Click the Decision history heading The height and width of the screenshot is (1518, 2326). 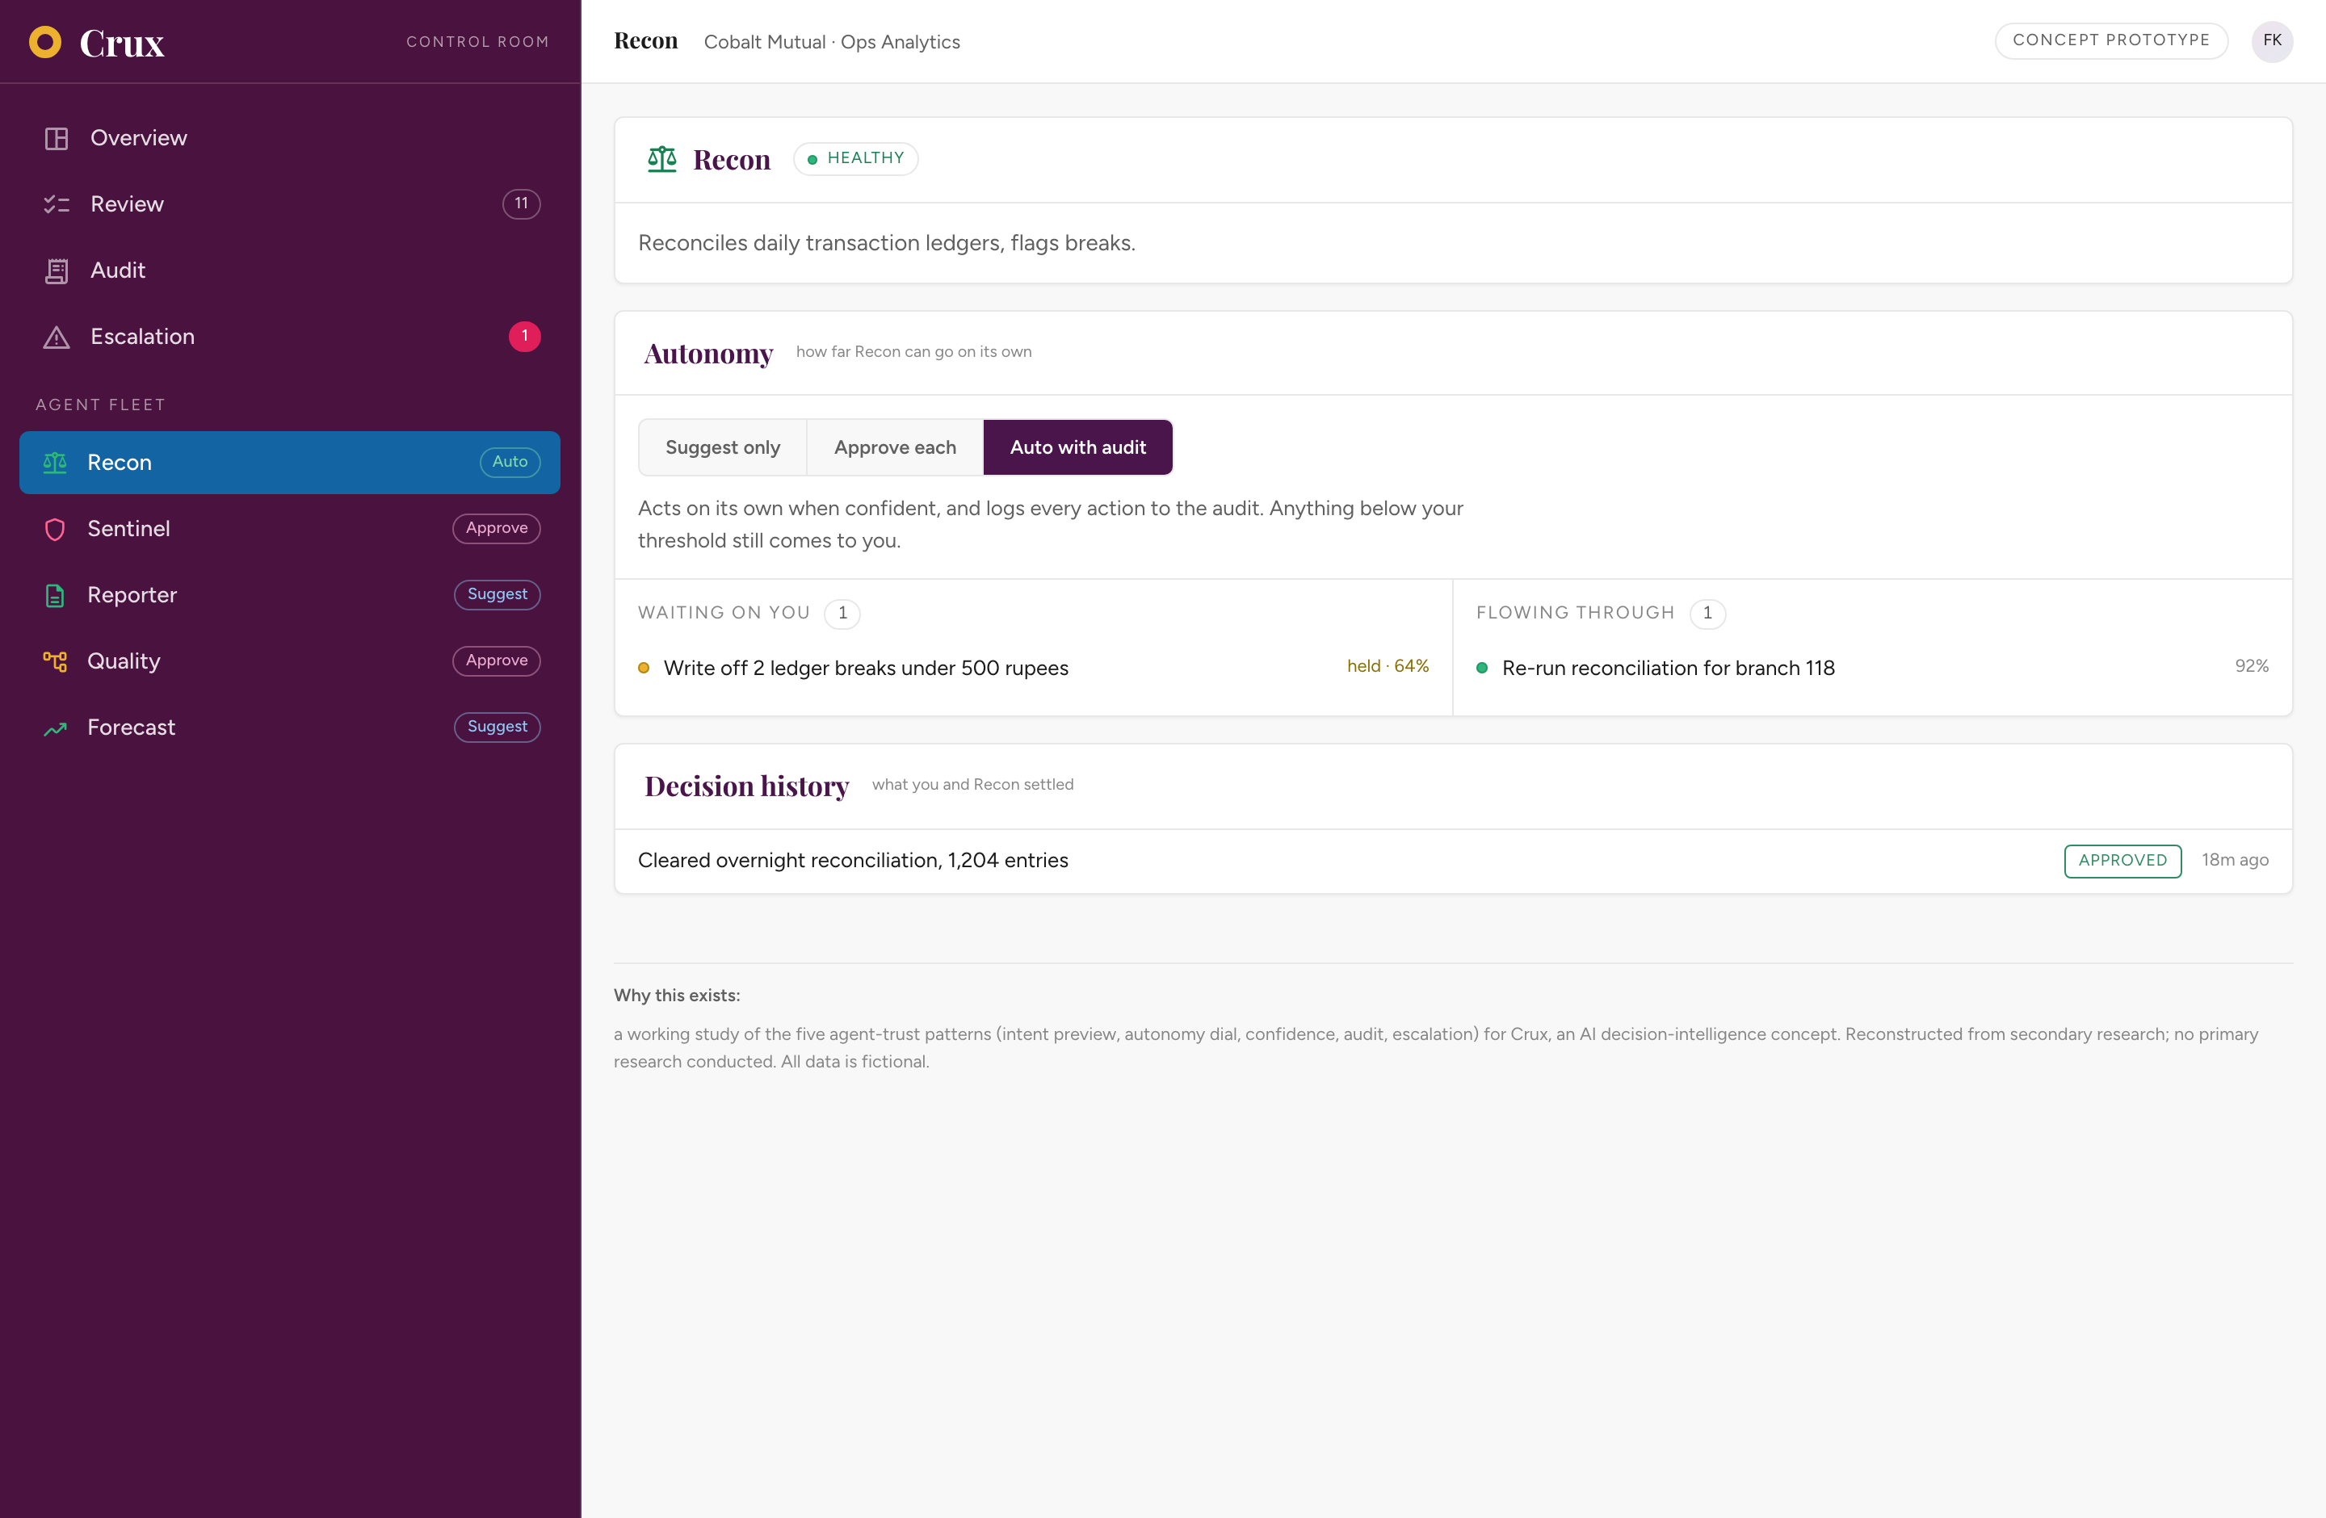tap(747, 786)
